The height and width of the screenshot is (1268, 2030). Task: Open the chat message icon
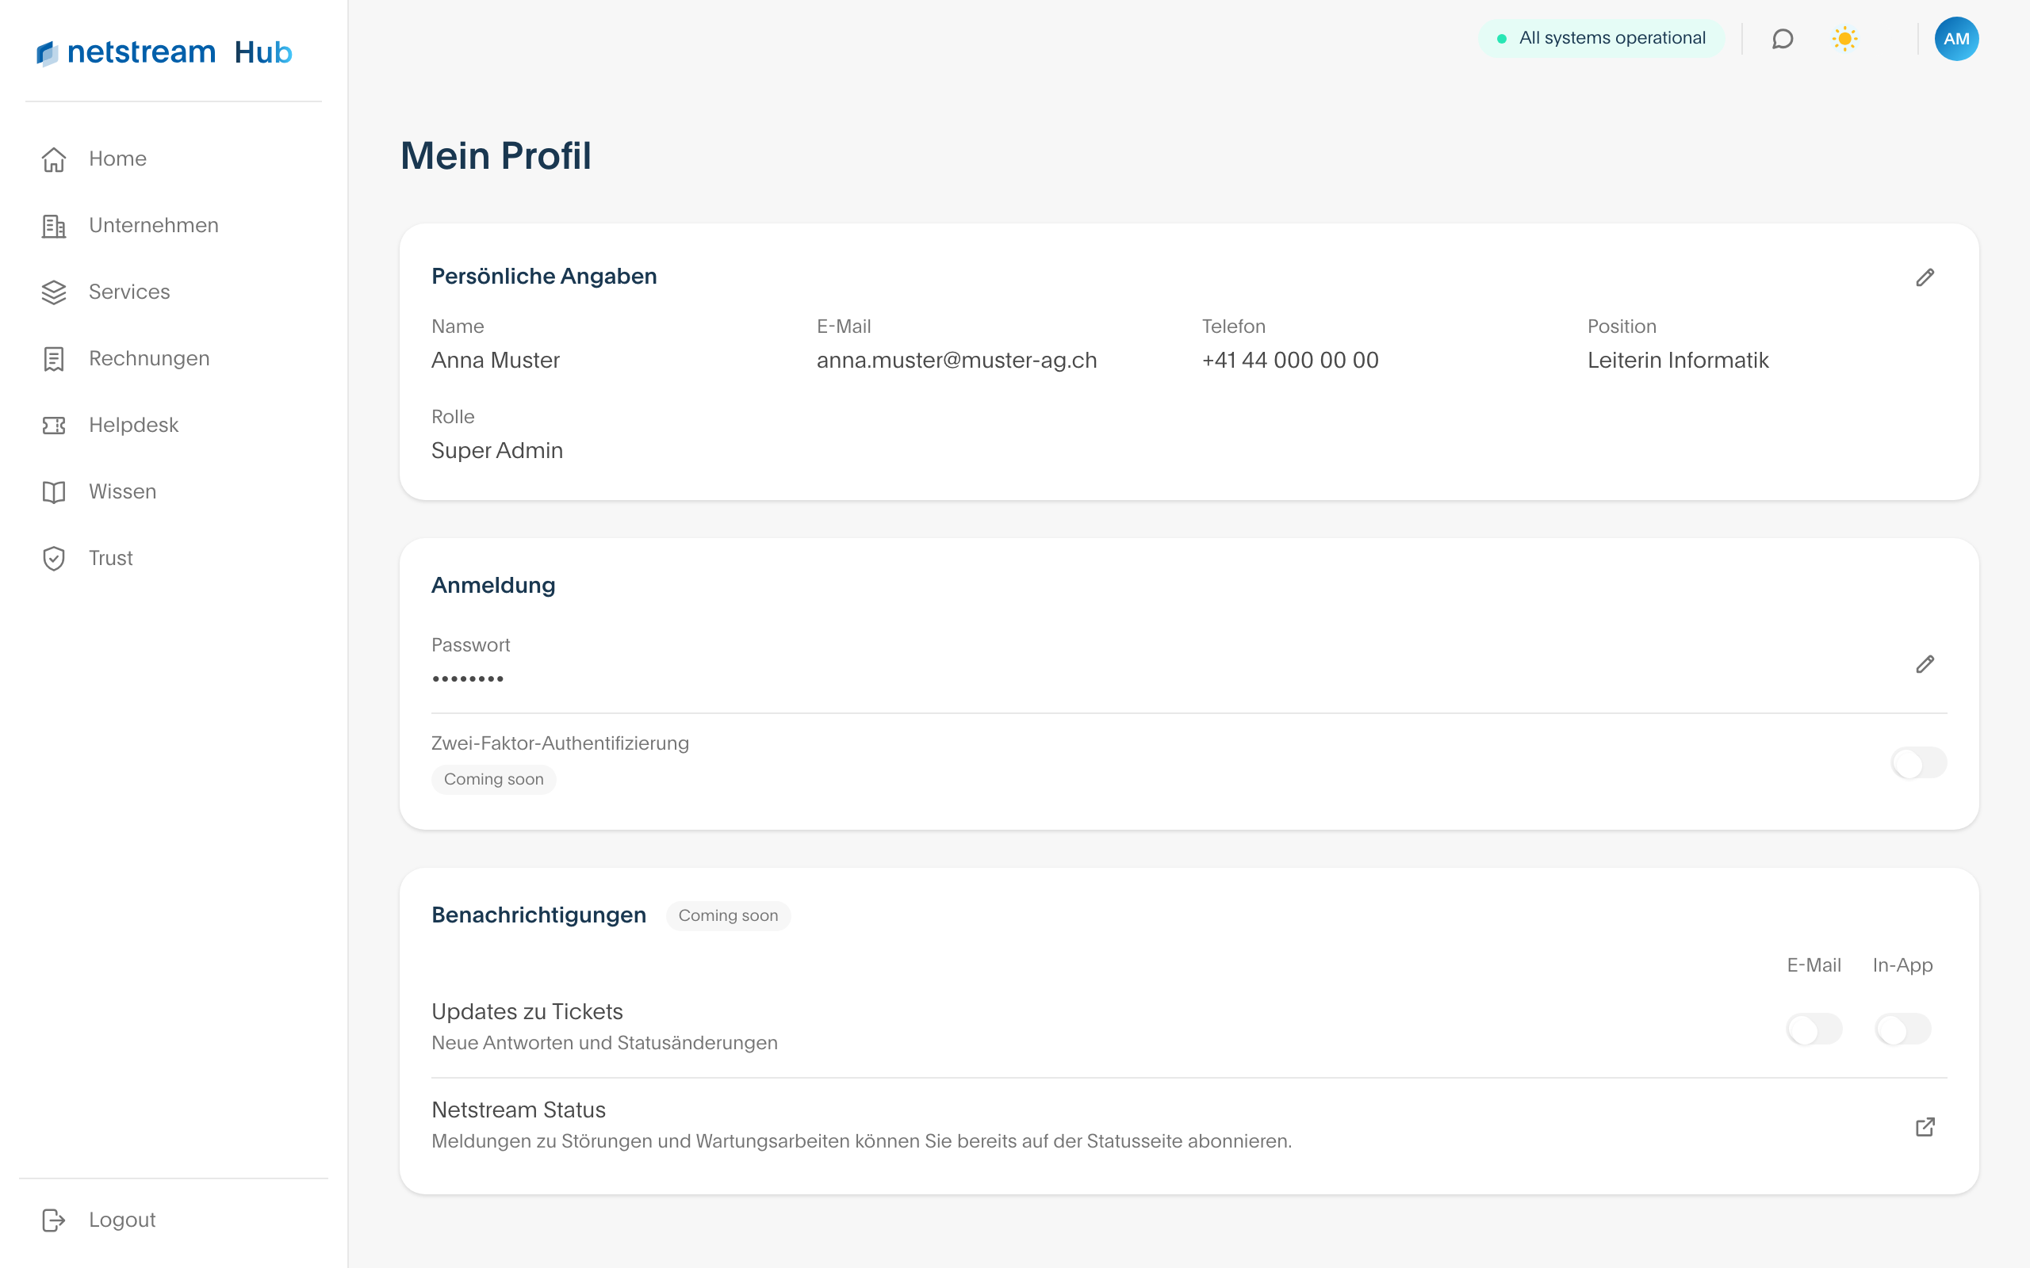pos(1783,39)
